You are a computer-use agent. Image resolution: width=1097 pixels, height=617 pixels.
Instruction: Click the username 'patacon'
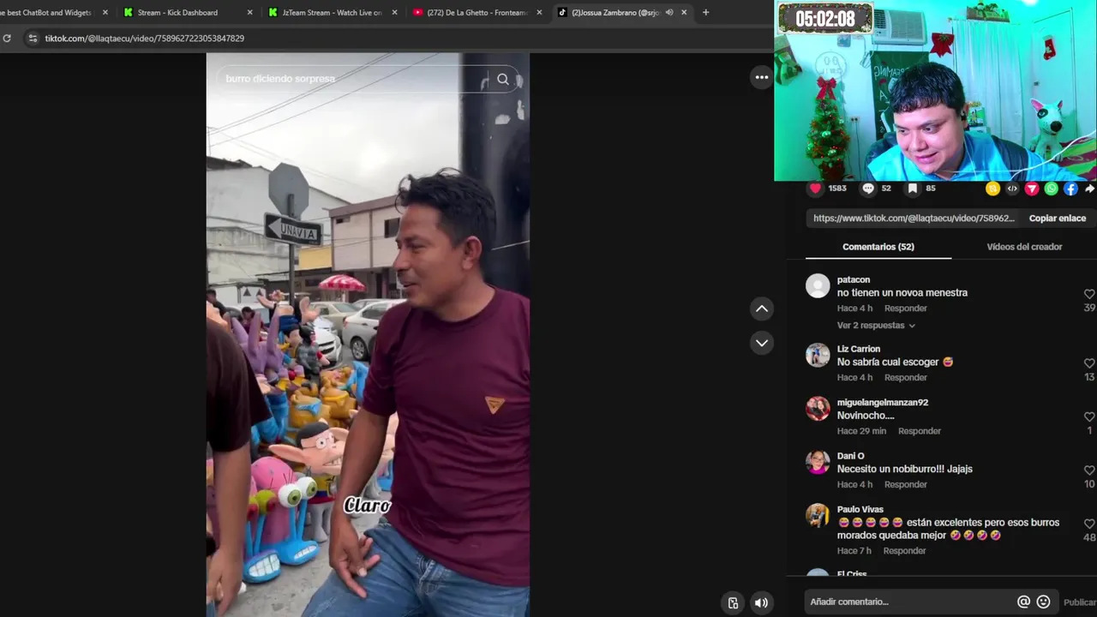(x=853, y=279)
